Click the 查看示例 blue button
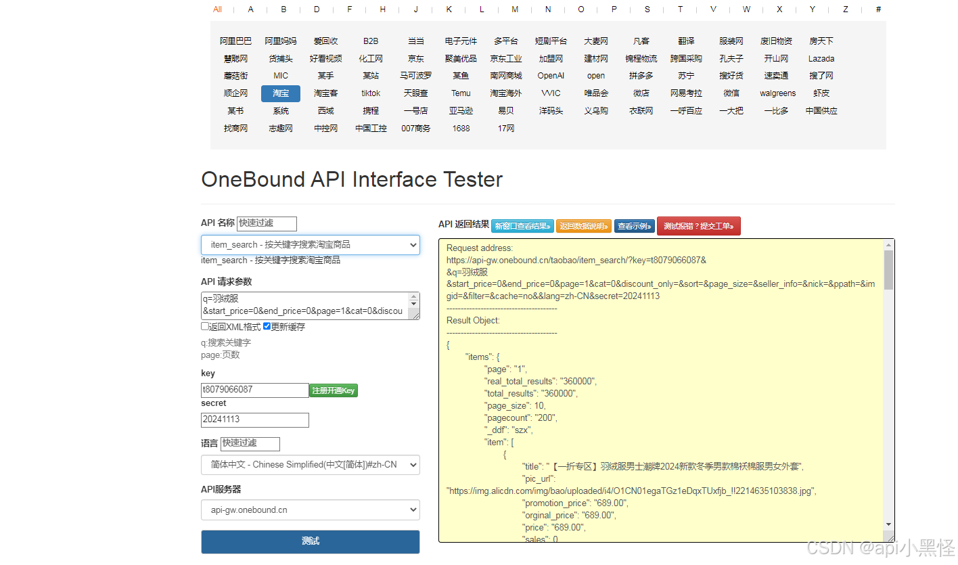 click(x=635, y=226)
